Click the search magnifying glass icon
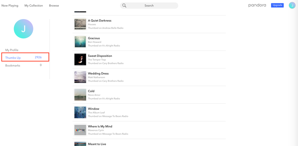Screen dimensions: 298x146 coord(124,6)
